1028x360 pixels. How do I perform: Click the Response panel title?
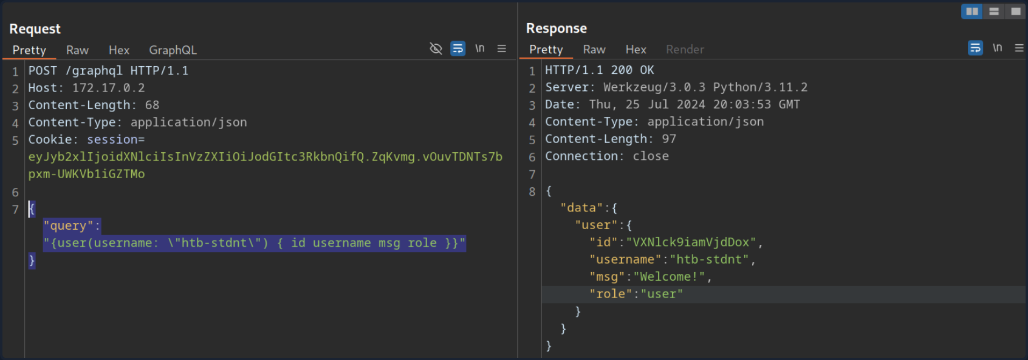point(557,28)
